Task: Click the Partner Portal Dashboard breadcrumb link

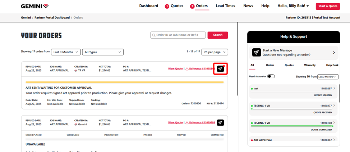Action: point(52,18)
